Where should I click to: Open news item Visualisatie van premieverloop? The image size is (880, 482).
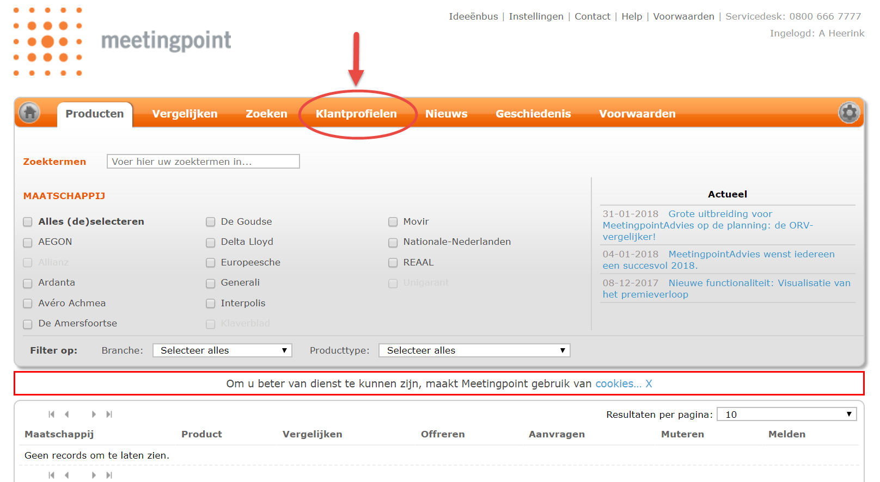726,288
